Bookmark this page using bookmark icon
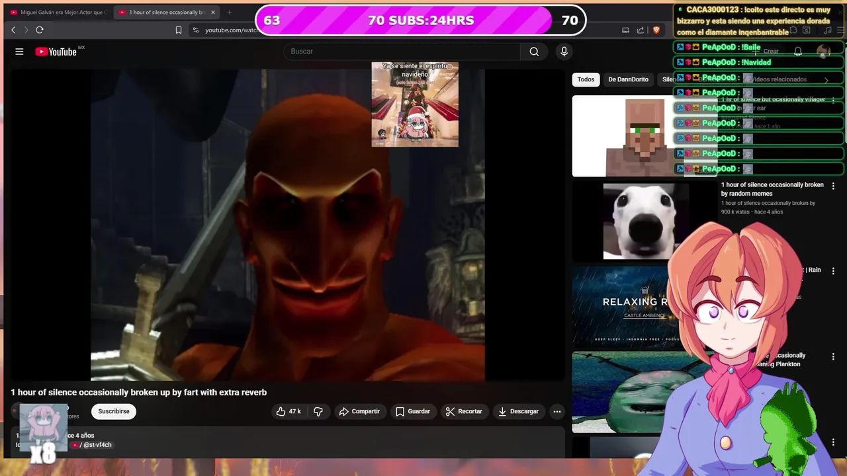 pos(179,30)
